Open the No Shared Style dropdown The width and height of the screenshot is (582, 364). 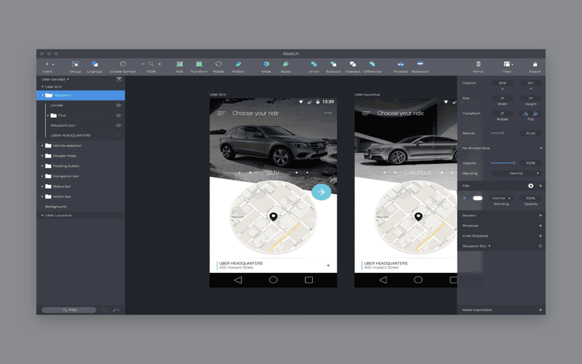[x=502, y=148]
